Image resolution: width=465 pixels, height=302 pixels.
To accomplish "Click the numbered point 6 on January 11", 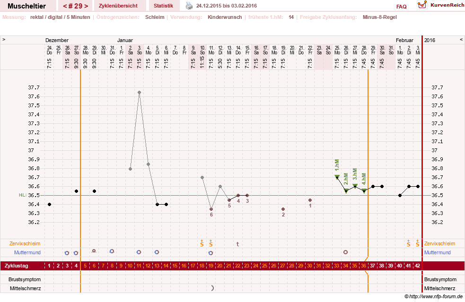I will pos(211,209).
